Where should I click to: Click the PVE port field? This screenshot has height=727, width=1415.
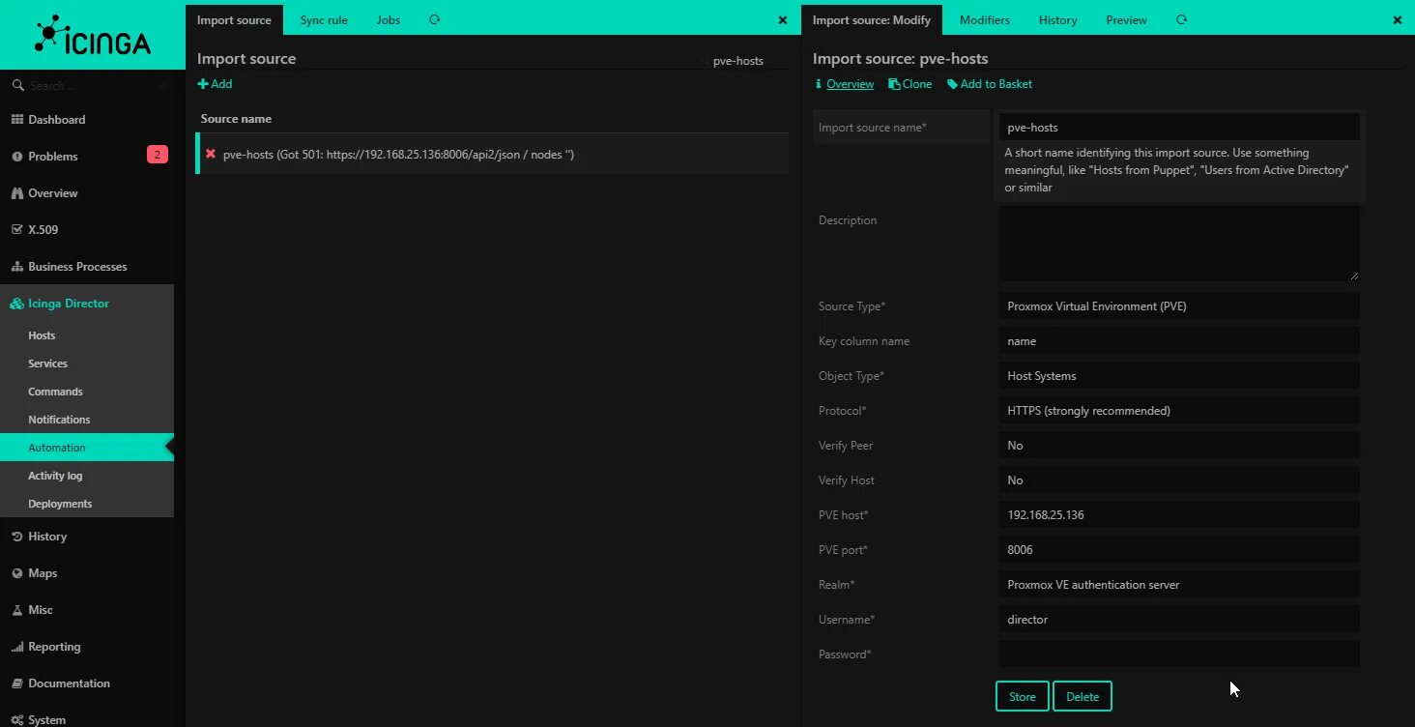click(1179, 550)
